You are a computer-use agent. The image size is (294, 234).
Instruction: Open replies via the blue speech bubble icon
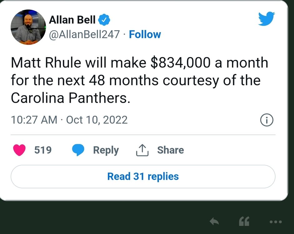pyautogui.click(x=78, y=150)
